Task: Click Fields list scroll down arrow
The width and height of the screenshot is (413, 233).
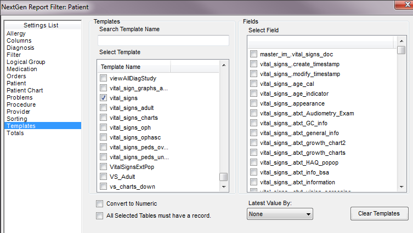Action: pyautogui.click(x=401, y=187)
